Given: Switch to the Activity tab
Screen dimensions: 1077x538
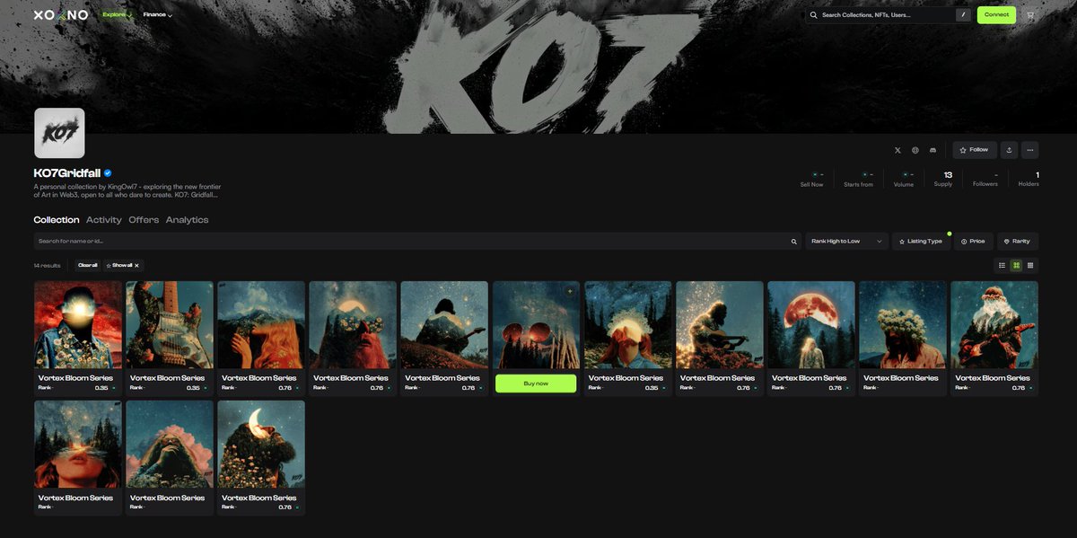Looking at the screenshot, I should pos(104,220).
